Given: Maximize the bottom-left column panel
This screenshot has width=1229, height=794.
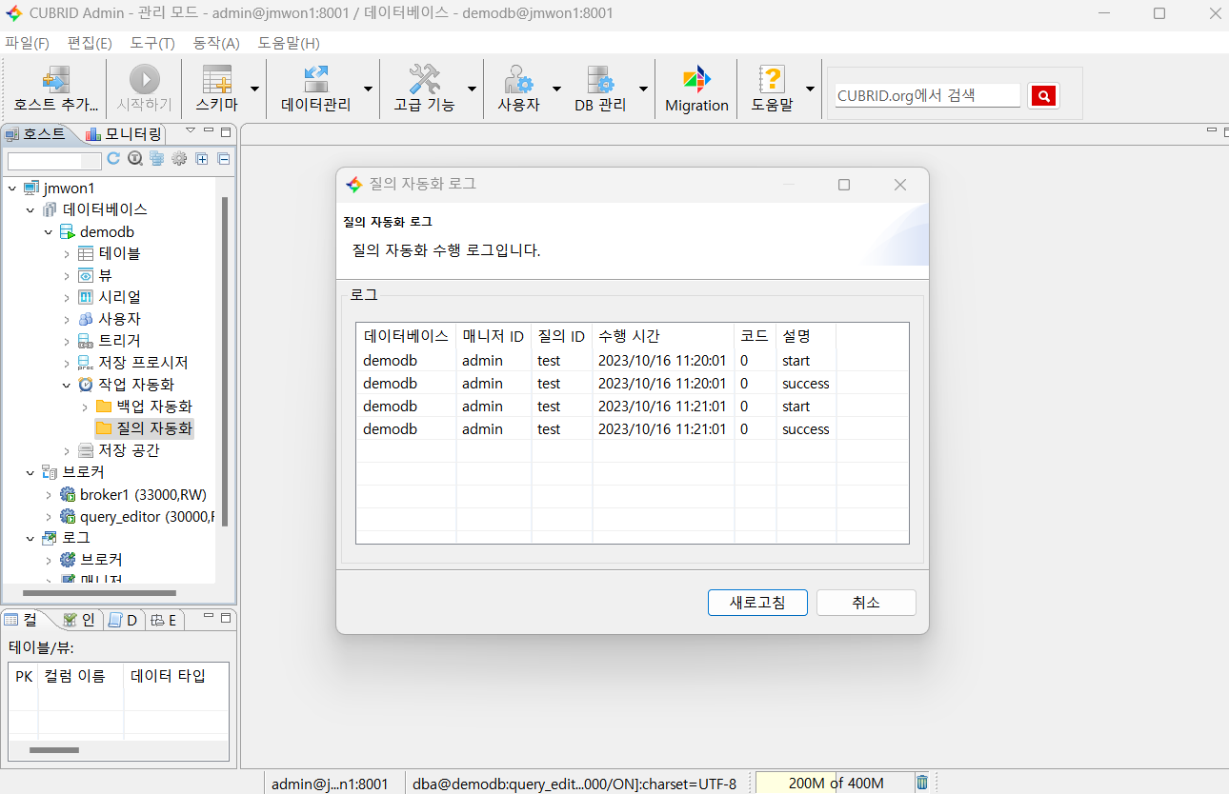Looking at the screenshot, I should pos(226,617).
